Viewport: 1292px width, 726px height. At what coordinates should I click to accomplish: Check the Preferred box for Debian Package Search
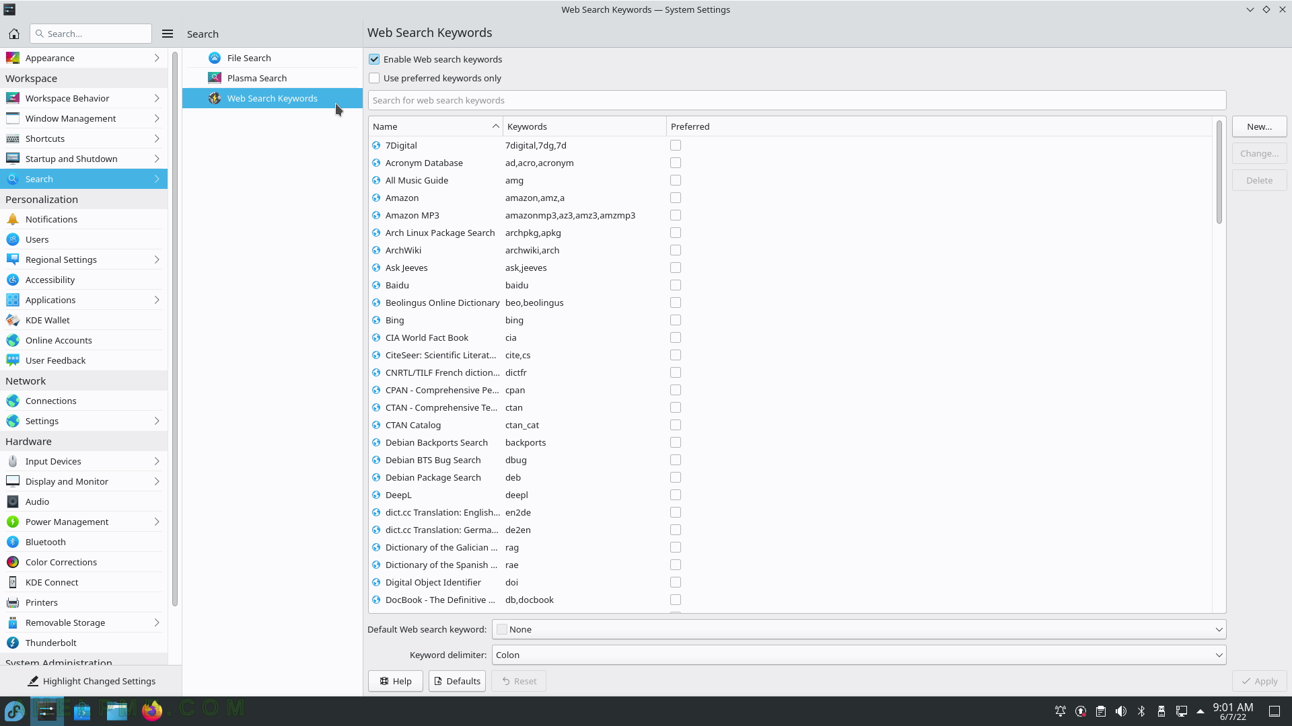pyautogui.click(x=676, y=477)
